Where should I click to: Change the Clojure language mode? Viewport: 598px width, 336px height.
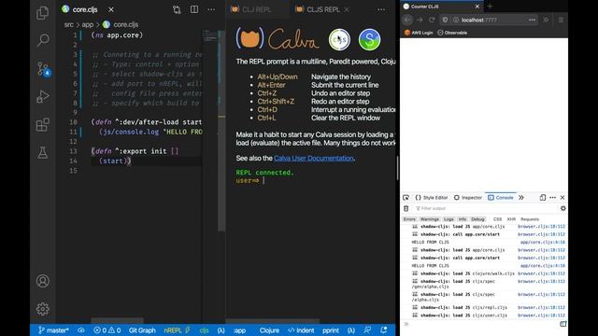269,330
